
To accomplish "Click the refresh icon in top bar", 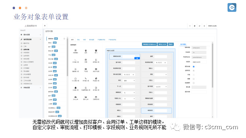I will pos(199,26).
